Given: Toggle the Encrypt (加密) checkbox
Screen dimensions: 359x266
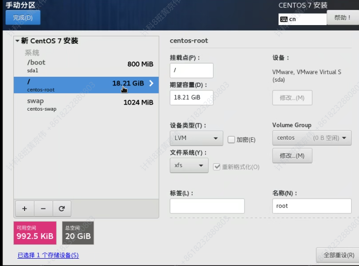Looking at the screenshot, I should [x=231, y=140].
